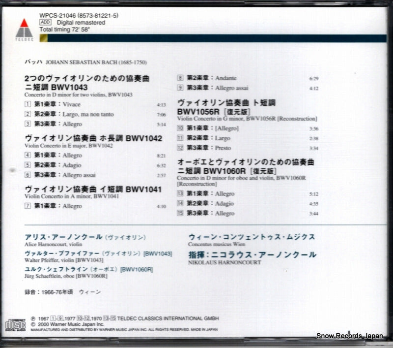393x348 pixels.
Task: Select track number 1 box for Vivace
Action: coord(28,105)
